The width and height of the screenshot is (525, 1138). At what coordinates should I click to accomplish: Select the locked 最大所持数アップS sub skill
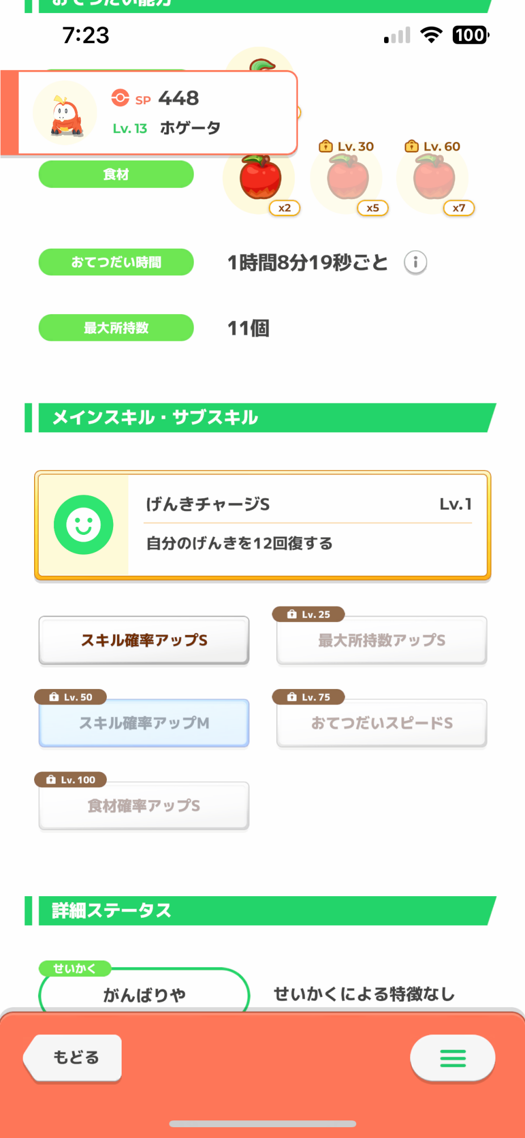381,641
